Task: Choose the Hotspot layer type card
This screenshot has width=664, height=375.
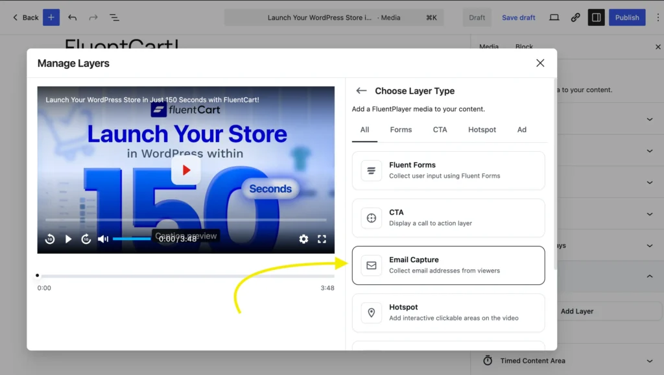Action: point(449,313)
